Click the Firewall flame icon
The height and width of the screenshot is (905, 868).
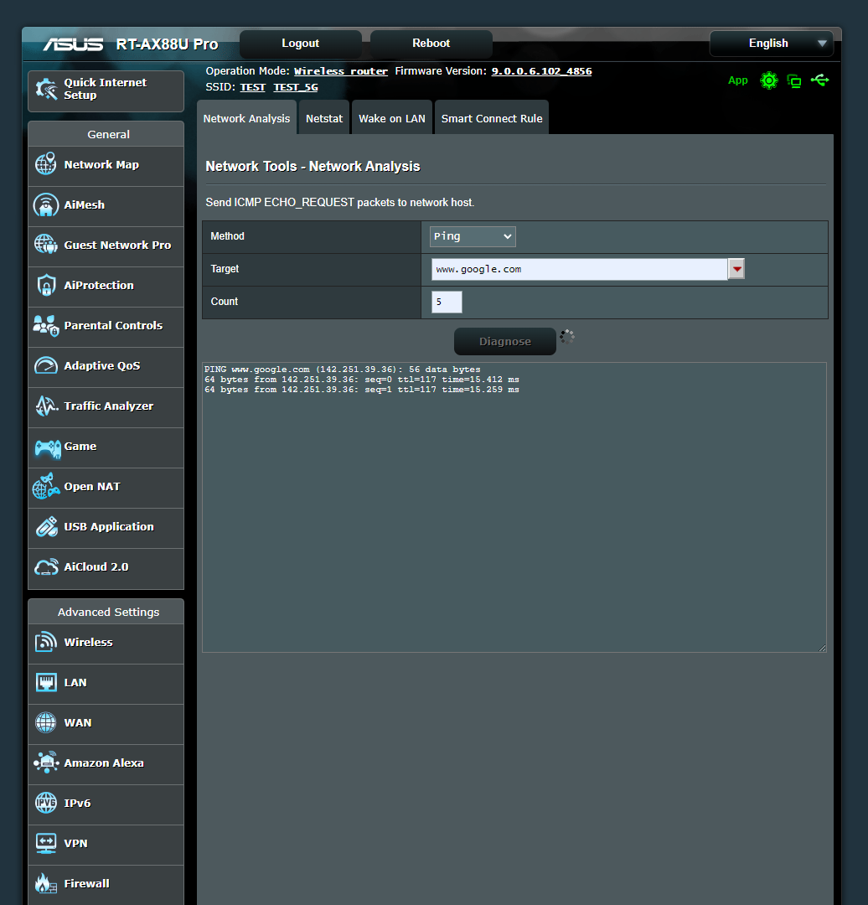click(x=45, y=883)
